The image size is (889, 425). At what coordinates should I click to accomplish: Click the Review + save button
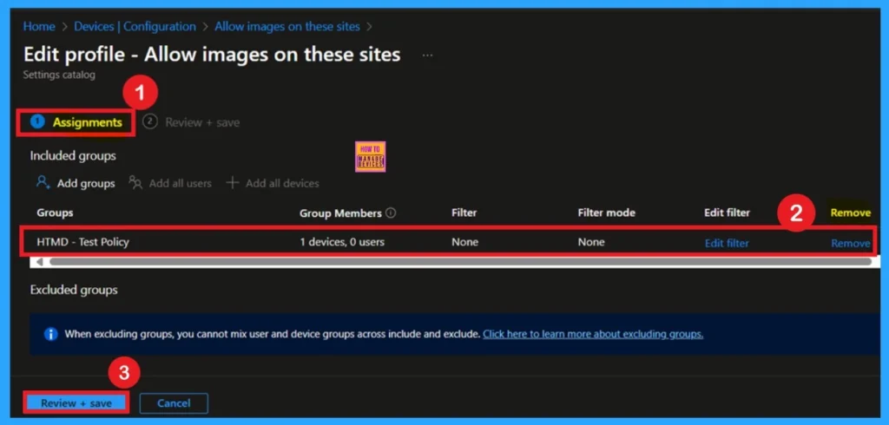(76, 403)
